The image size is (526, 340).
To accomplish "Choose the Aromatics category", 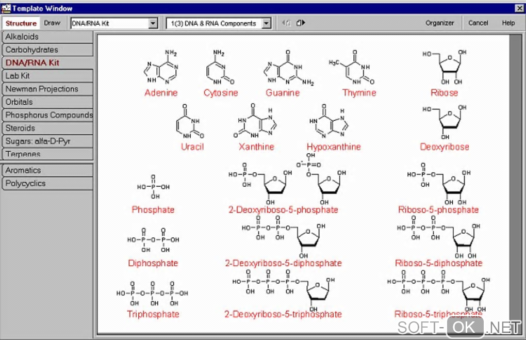I will coord(47,170).
